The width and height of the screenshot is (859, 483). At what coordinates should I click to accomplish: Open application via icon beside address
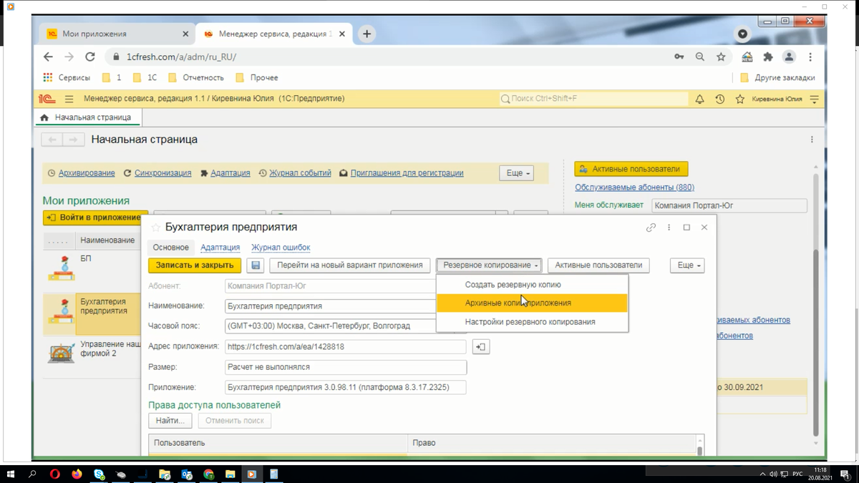(481, 347)
